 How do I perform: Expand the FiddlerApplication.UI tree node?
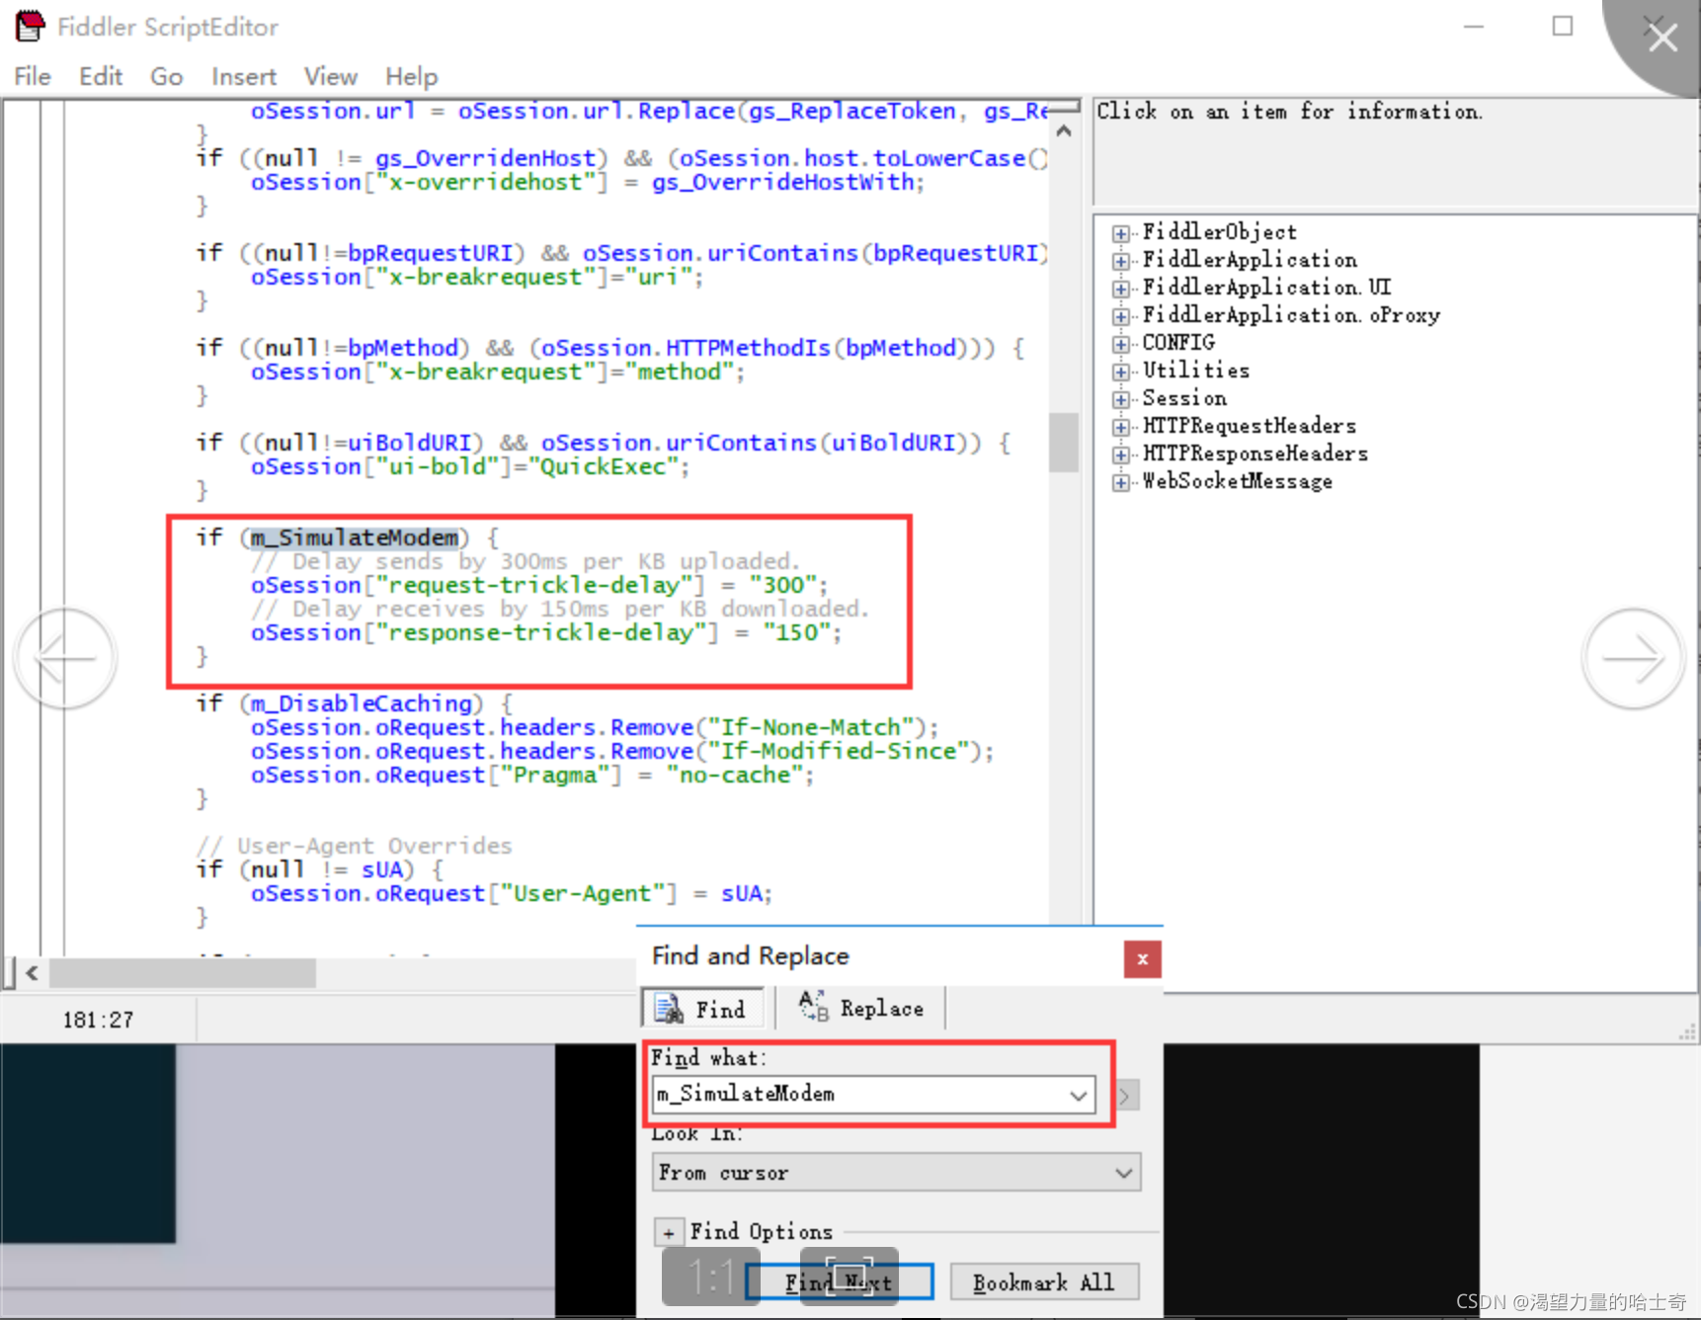(1120, 289)
